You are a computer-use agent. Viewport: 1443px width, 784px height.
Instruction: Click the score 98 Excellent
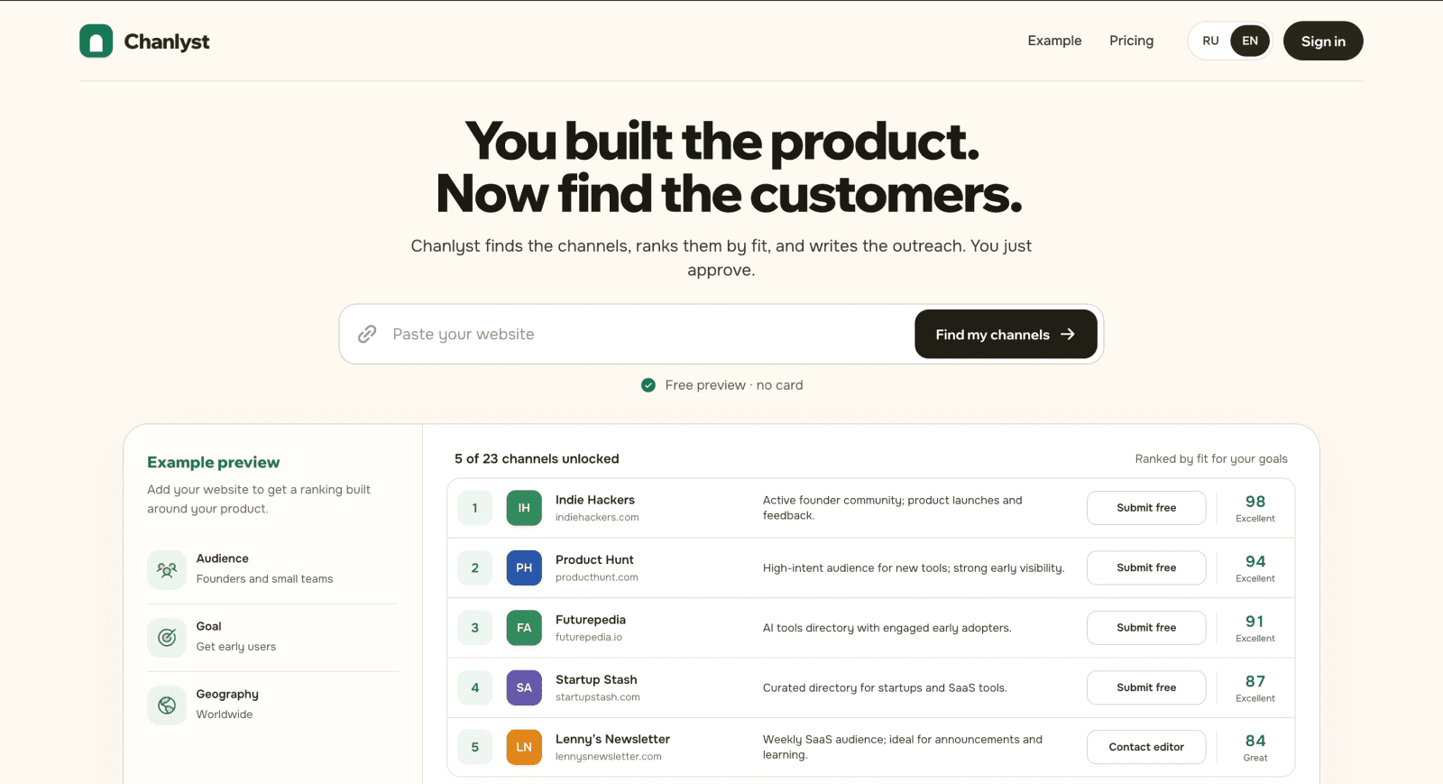(1255, 508)
